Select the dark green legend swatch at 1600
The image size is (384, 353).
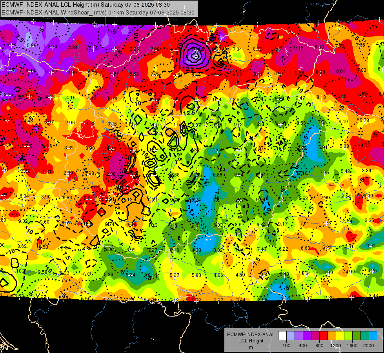point(357,336)
